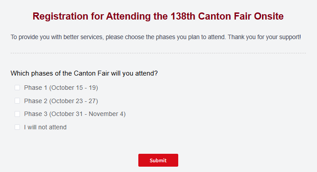The image size is (317, 172).
Task: Click "Thank you for your support!" sentence
Action: [x=264, y=37]
